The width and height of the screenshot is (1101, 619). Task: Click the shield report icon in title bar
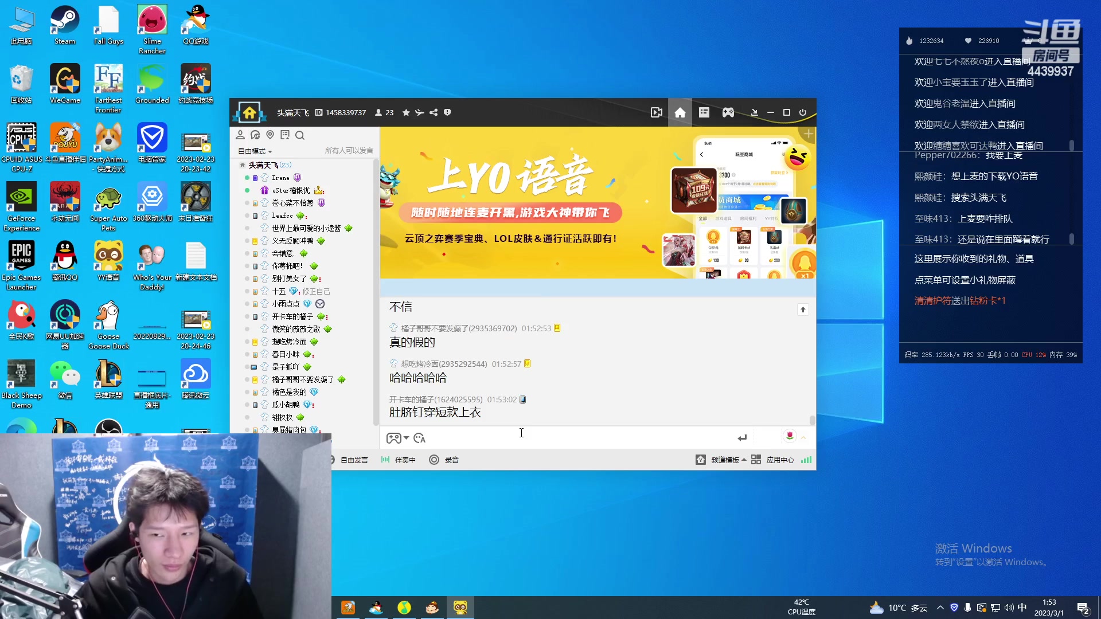[x=447, y=112]
